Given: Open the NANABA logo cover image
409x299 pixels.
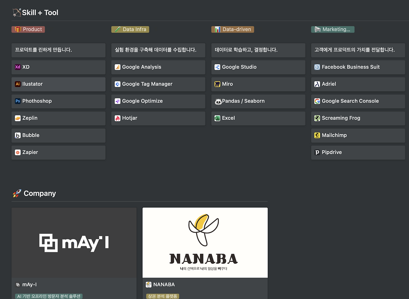Looking at the screenshot, I should pos(205,243).
